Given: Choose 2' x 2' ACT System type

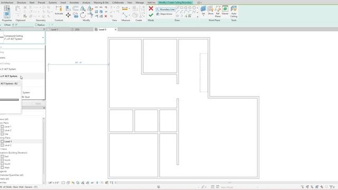Looking at the screenshot, I should point(22,69).
